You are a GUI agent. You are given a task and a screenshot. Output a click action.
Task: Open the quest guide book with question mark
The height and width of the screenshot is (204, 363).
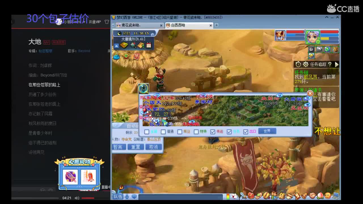[141, 45]
